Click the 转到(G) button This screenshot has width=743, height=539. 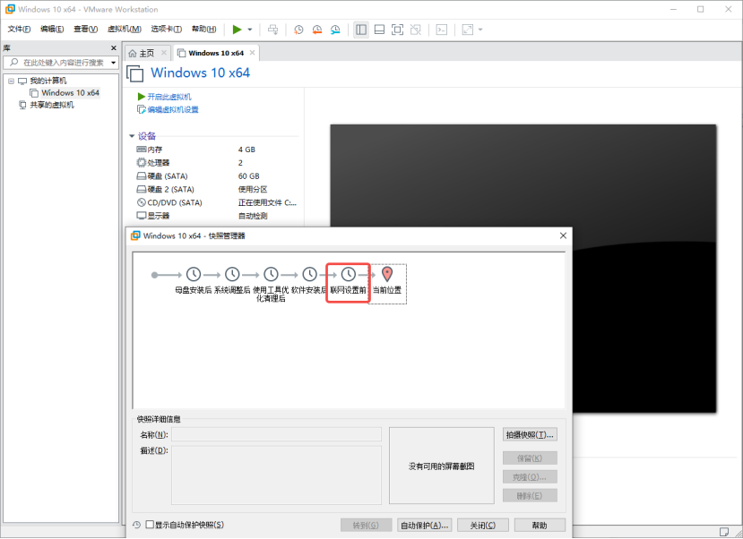366,526
